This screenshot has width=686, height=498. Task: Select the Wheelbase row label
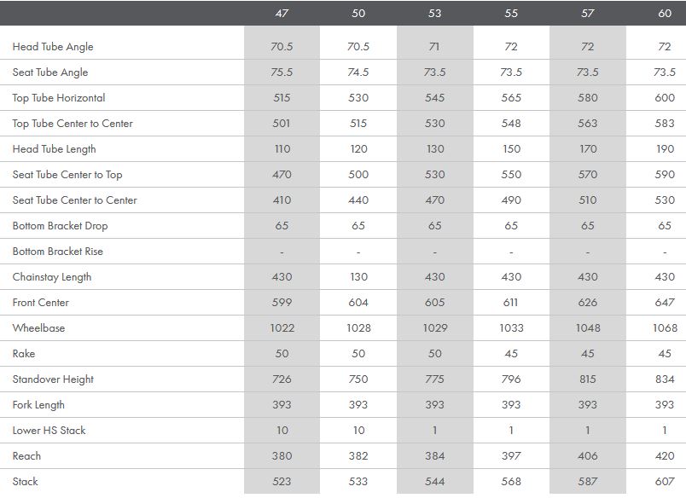pos(38,328)
